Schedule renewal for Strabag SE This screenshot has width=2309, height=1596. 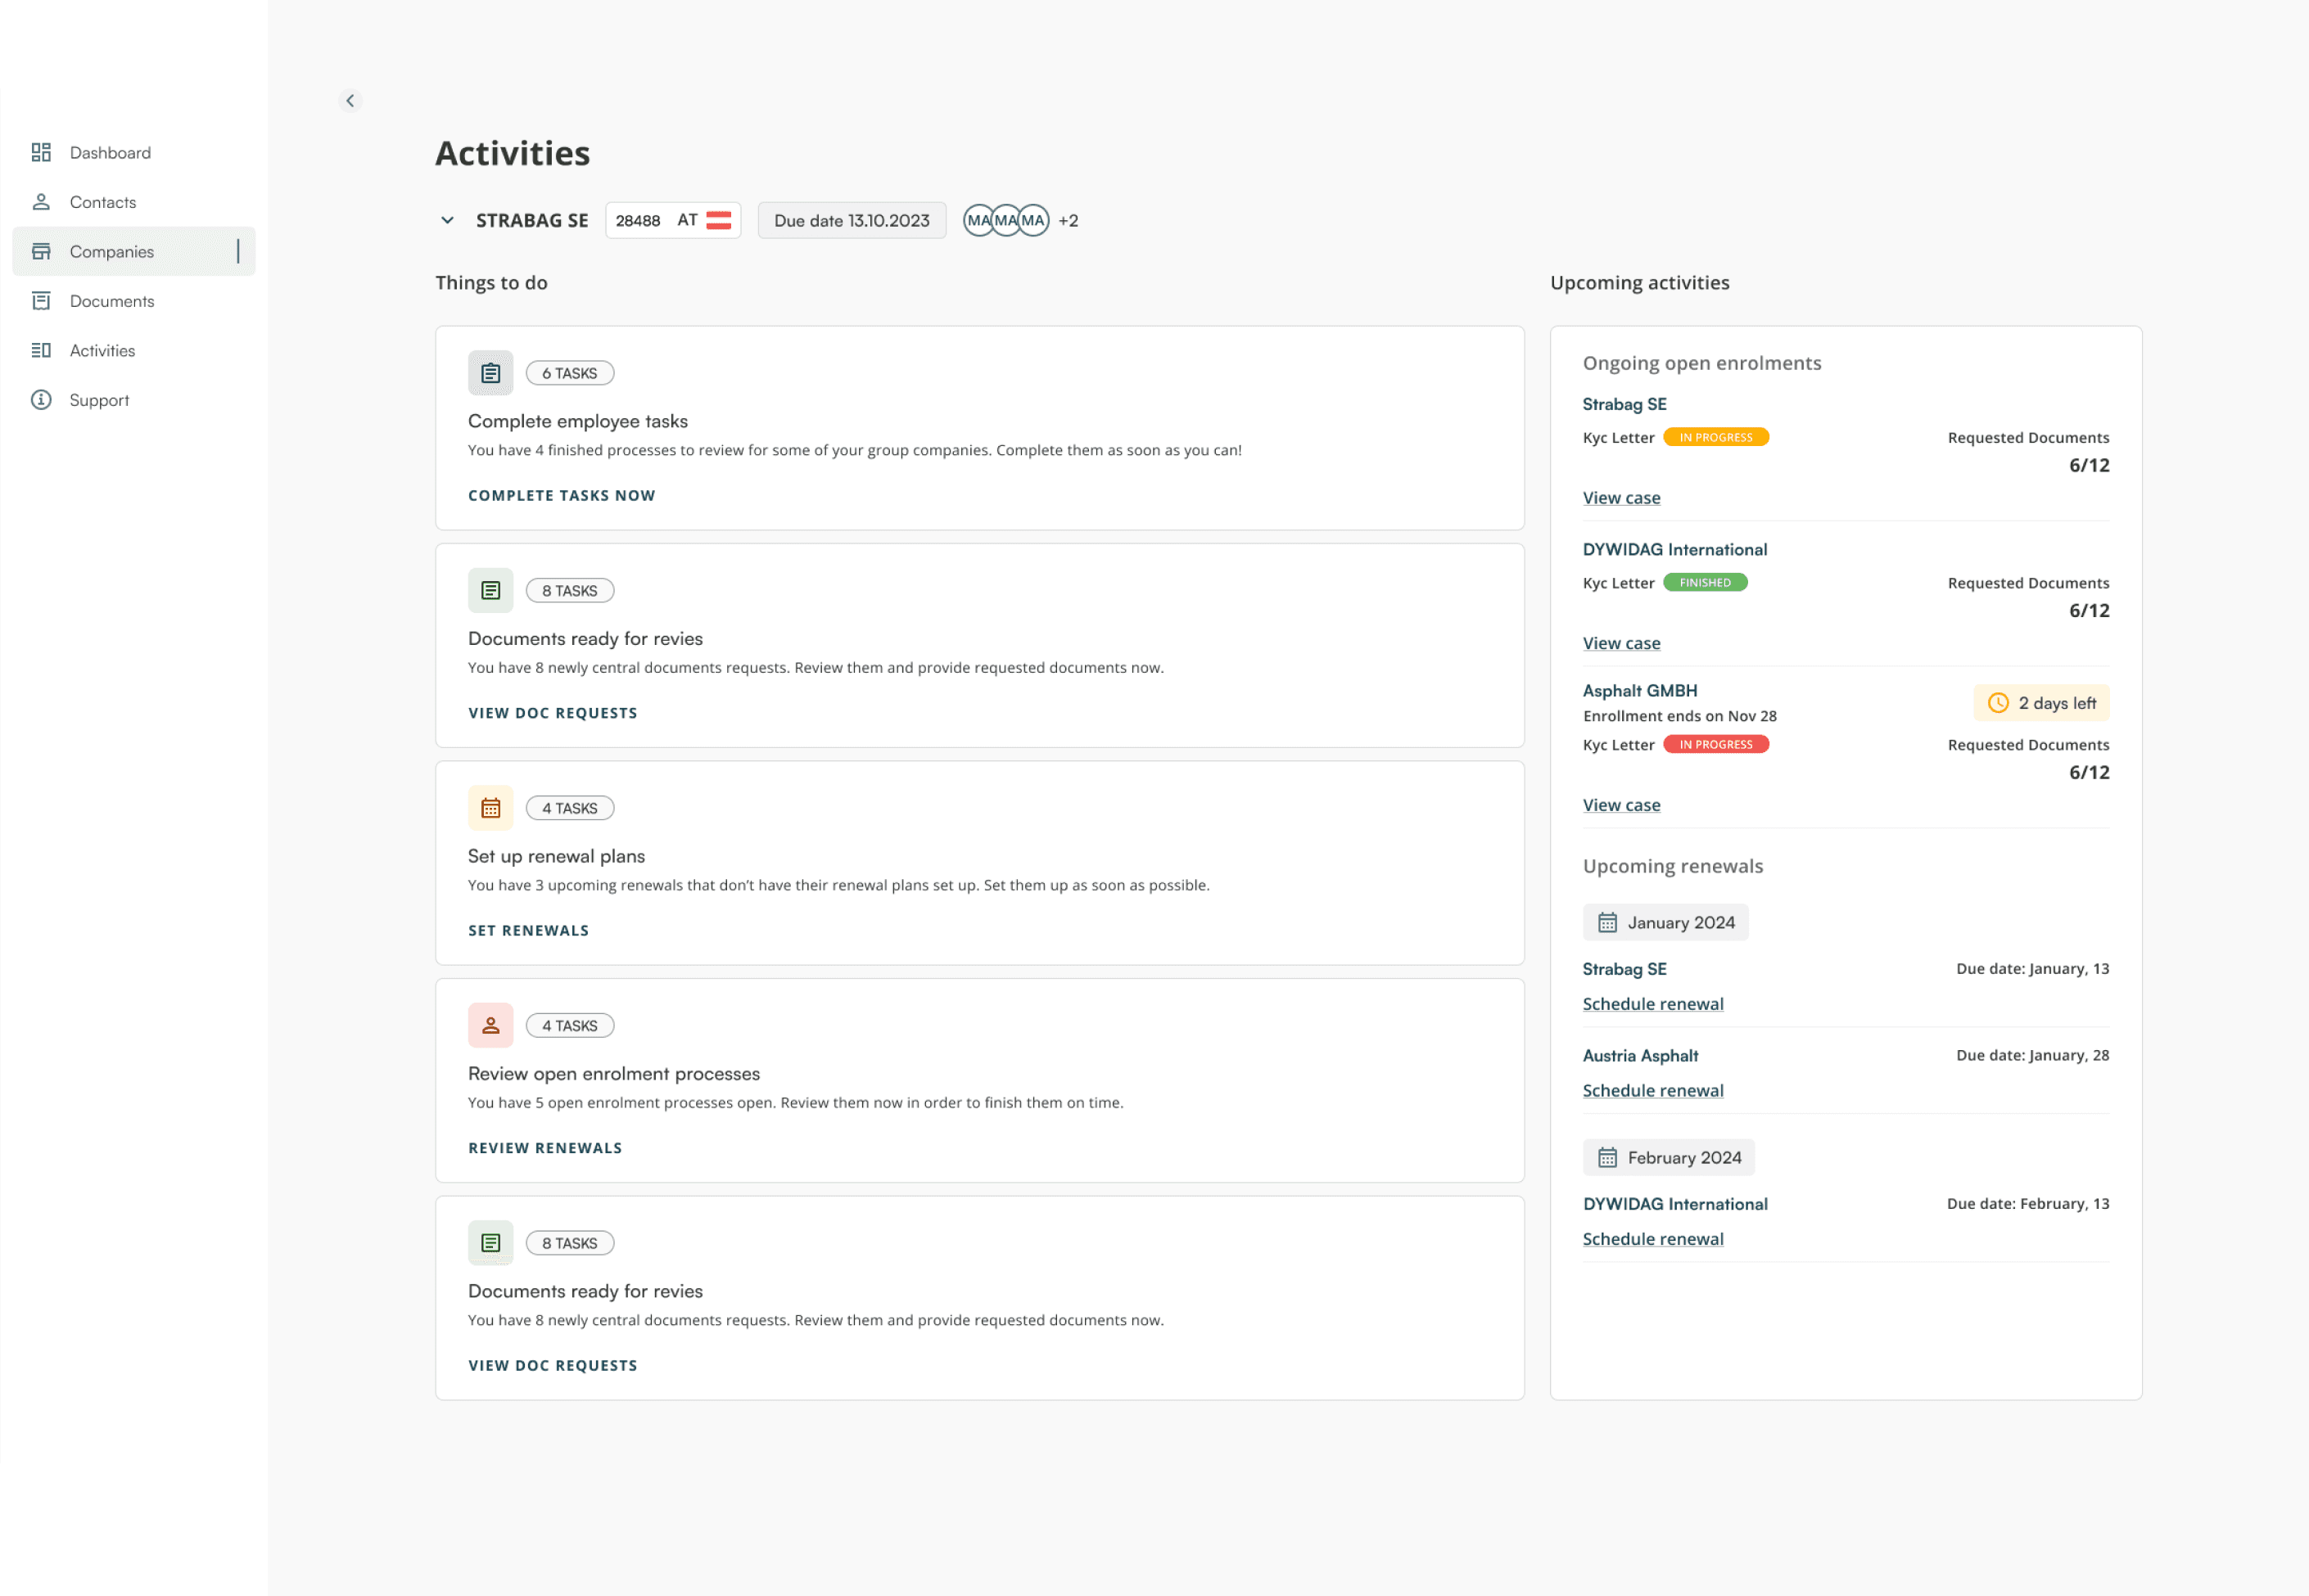point(1652,1004)
